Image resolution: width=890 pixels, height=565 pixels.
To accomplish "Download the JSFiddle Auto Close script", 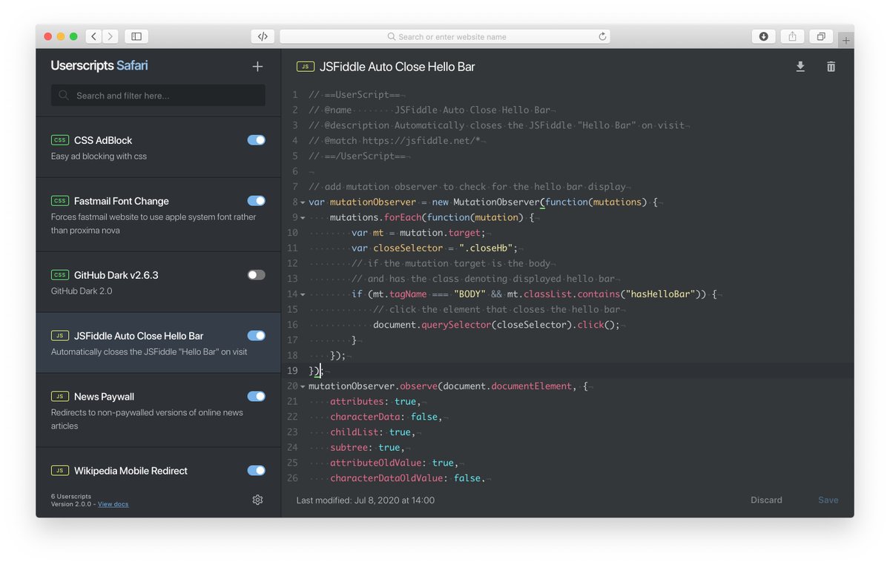I will (x=800, y=67).
